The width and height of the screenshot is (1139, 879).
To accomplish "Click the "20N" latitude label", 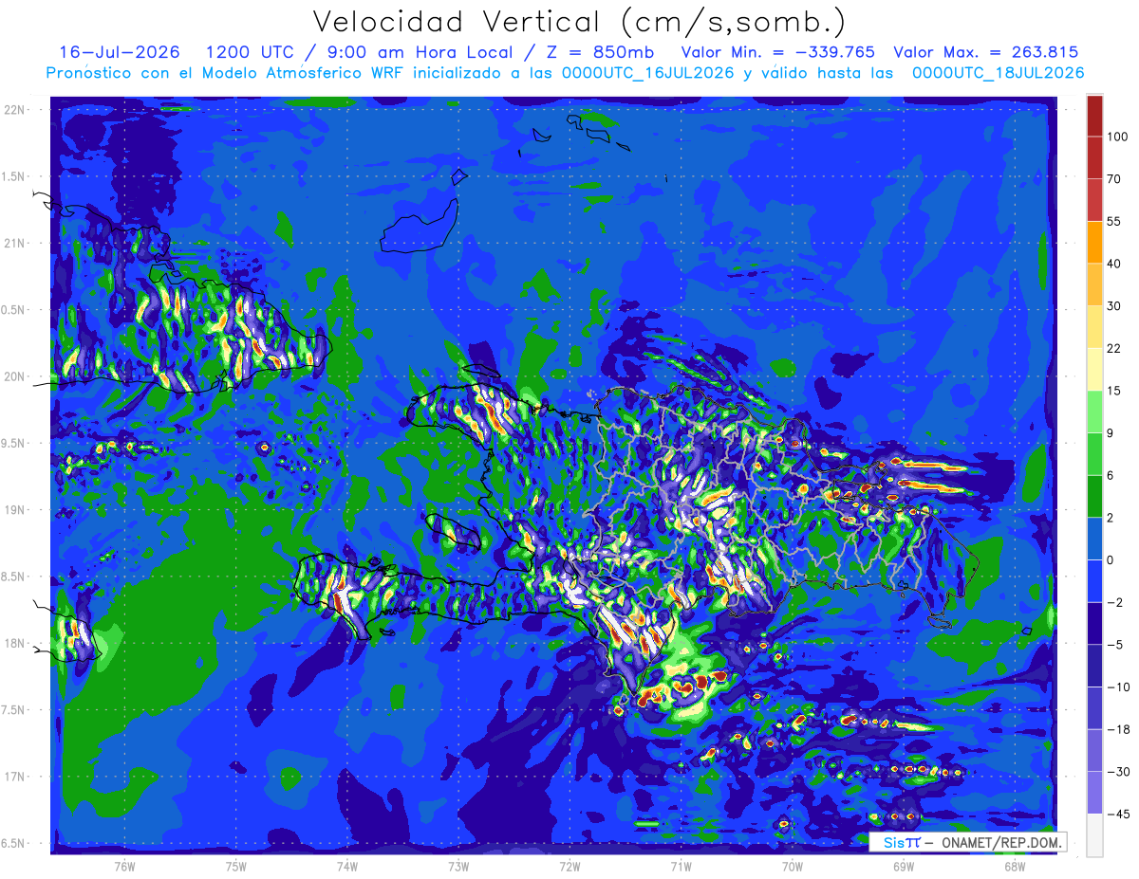I will click(x=13, y=376).
